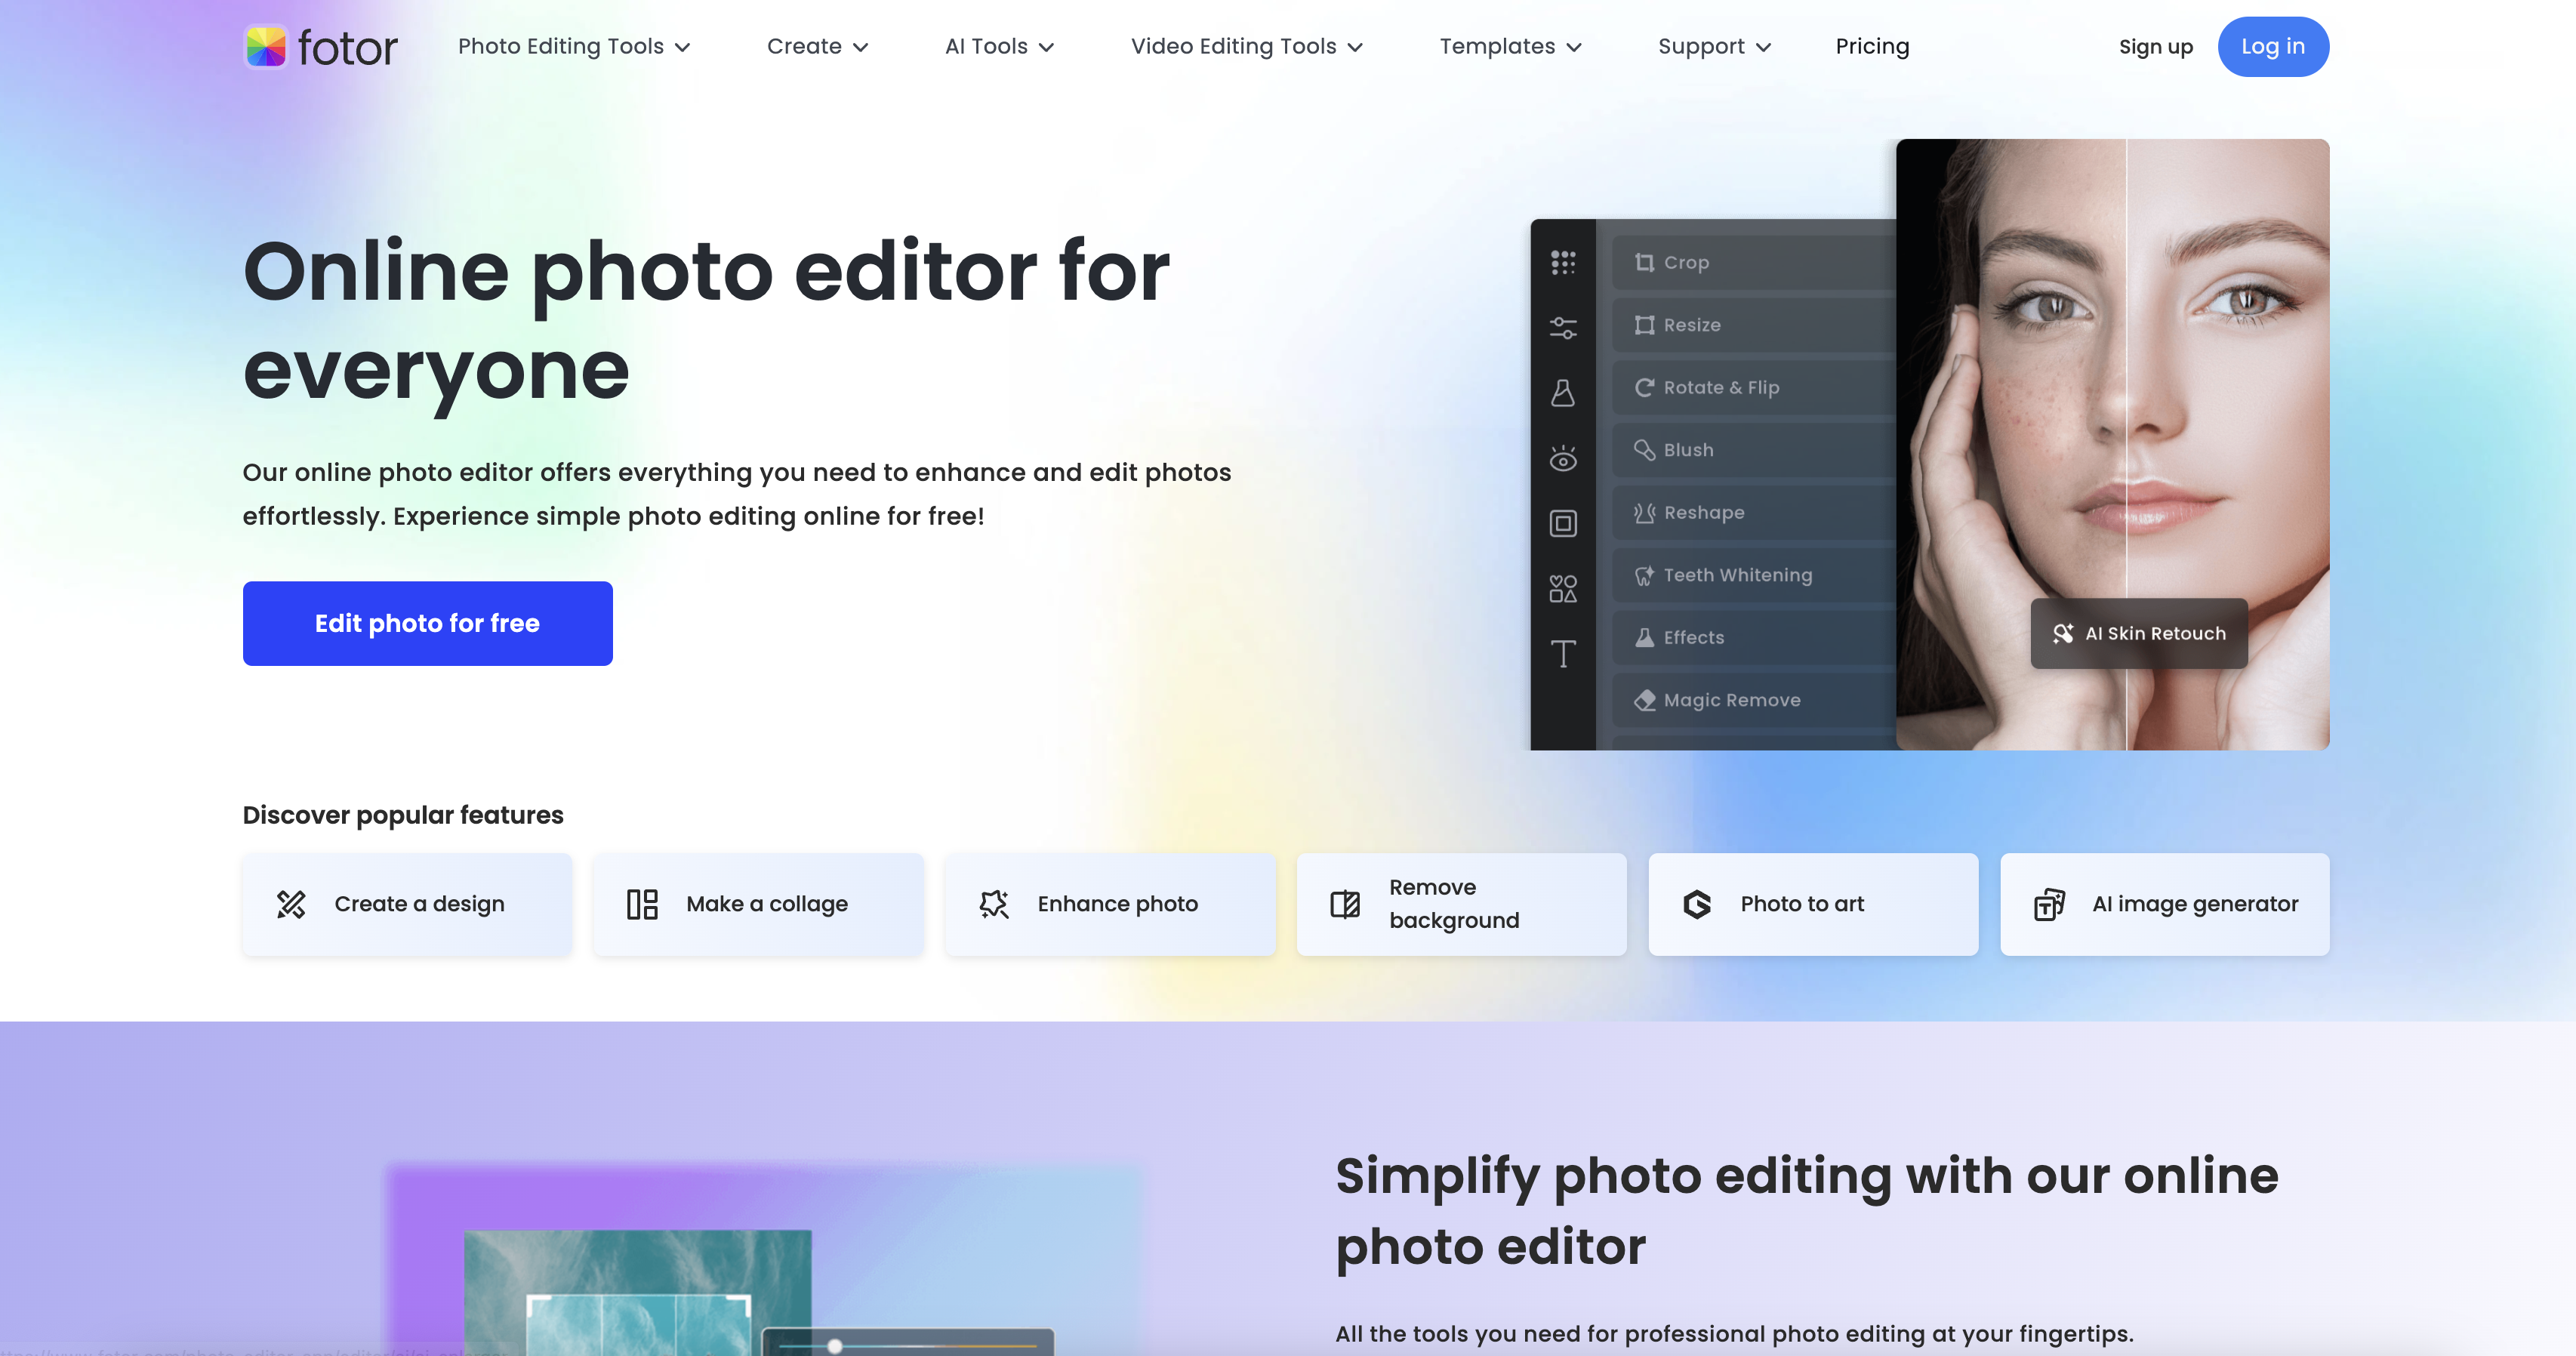This screenshot has width=2576, height=1356.
Task: Go to the Pricing page
Action: [1872, 46]
